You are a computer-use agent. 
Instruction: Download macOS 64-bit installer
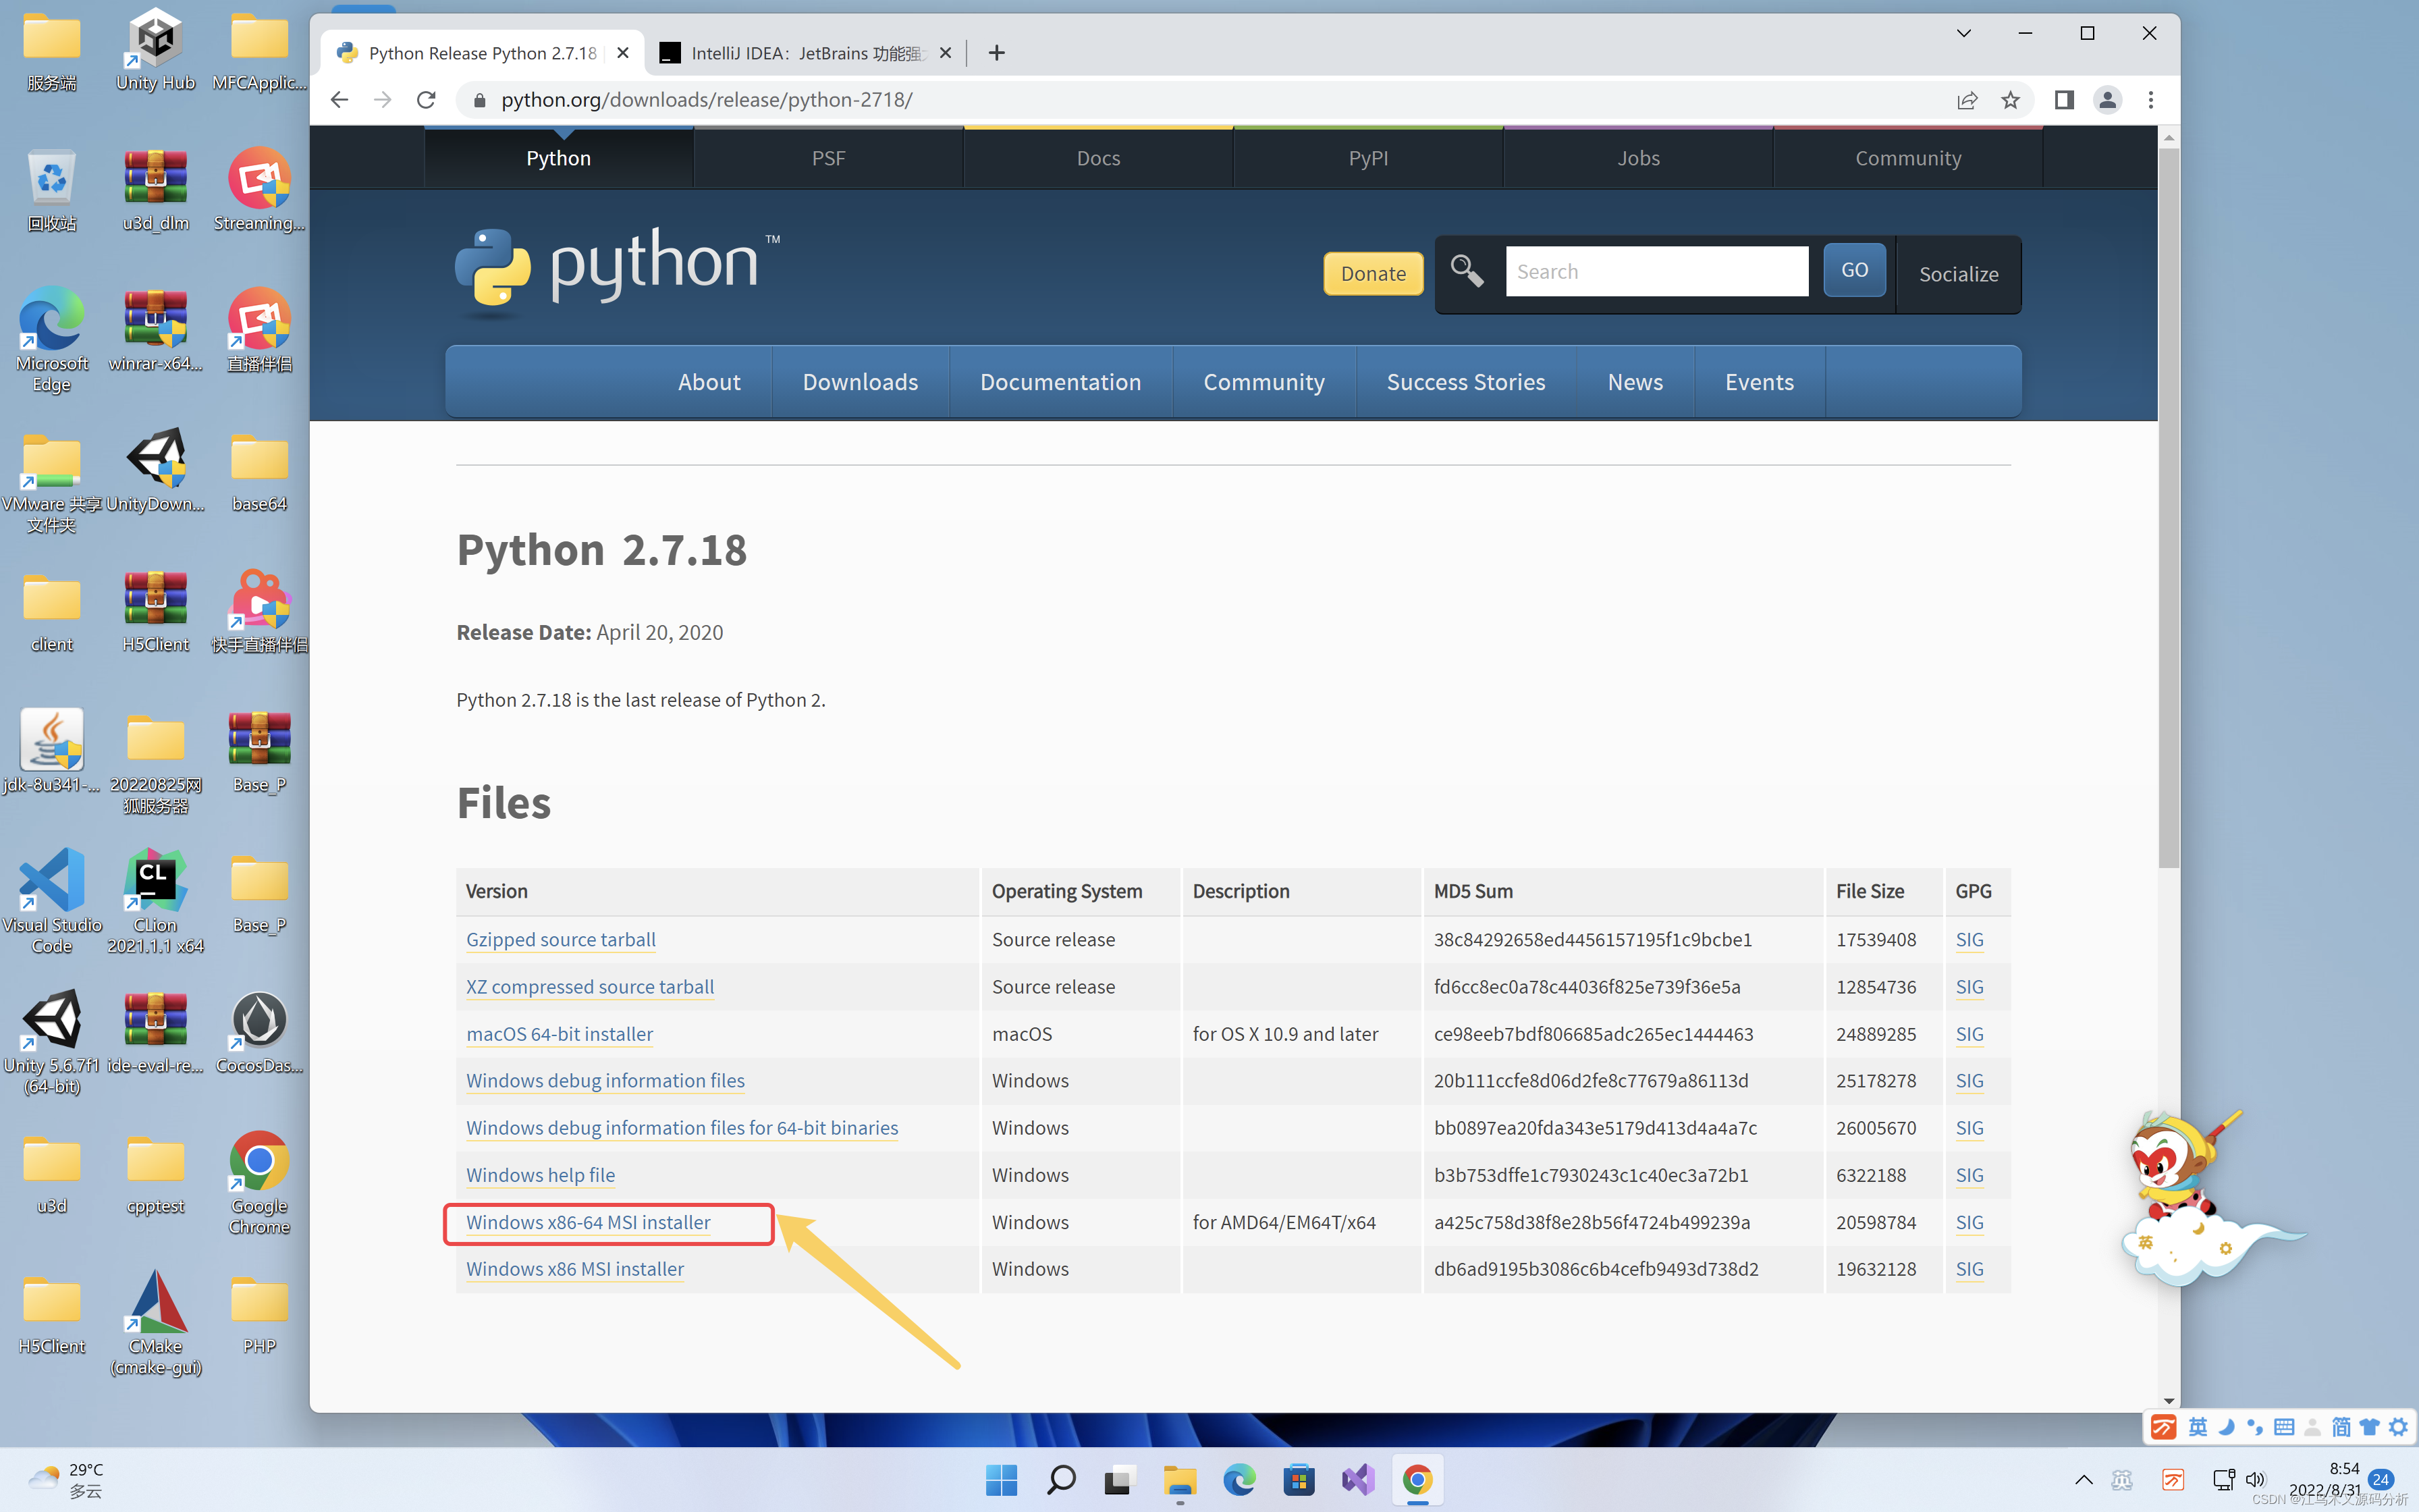pos(560,1034)
